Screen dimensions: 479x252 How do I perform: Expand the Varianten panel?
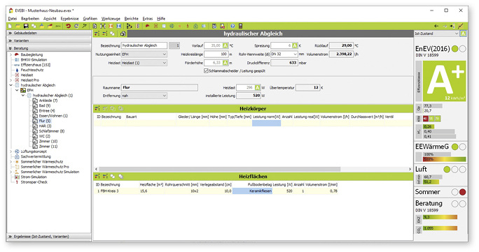(49, 40)
